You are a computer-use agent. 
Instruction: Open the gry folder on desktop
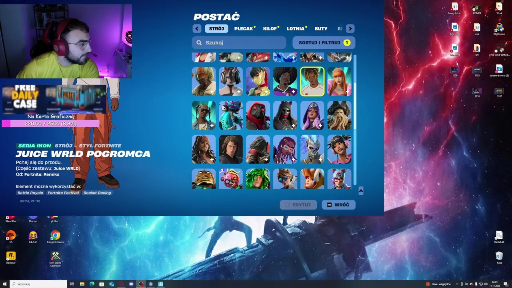(x=477, y=50)
